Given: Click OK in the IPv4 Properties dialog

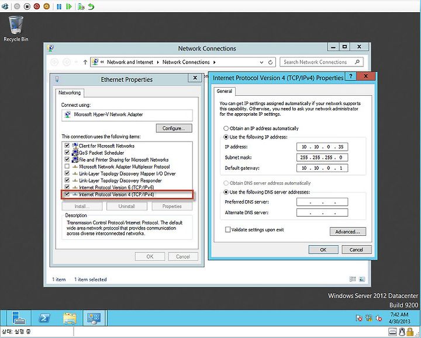Looking at the screenshot, I should pyautogui.click(x=323, y=249).
